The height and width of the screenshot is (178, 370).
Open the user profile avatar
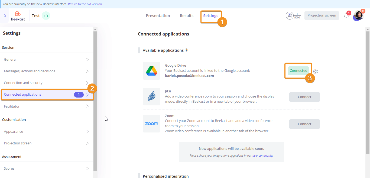tap(359, 15)
